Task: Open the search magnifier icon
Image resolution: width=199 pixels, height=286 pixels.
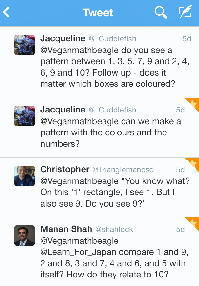Action: 161,13
